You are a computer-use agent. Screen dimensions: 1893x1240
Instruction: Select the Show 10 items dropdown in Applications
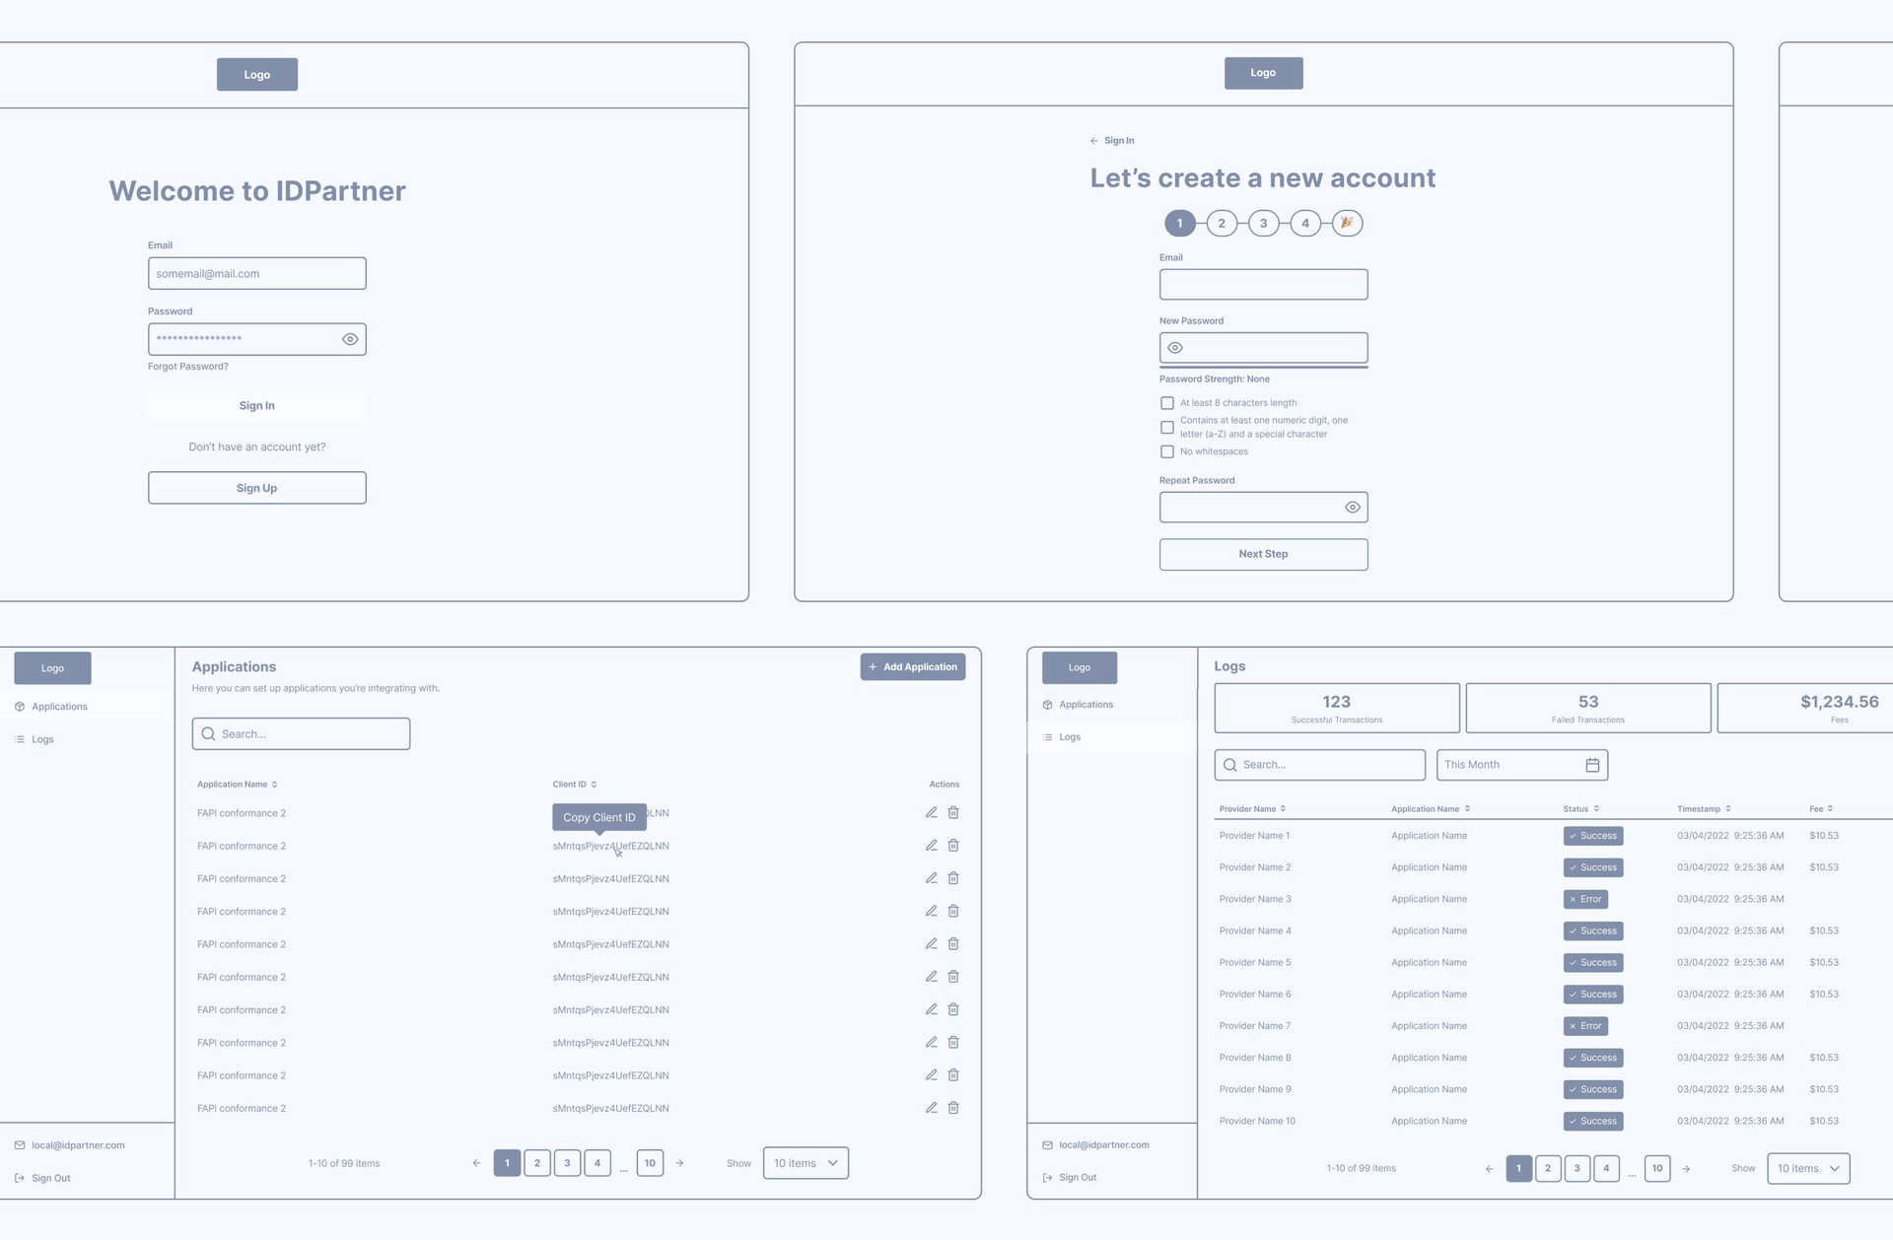click(806, 1162)
